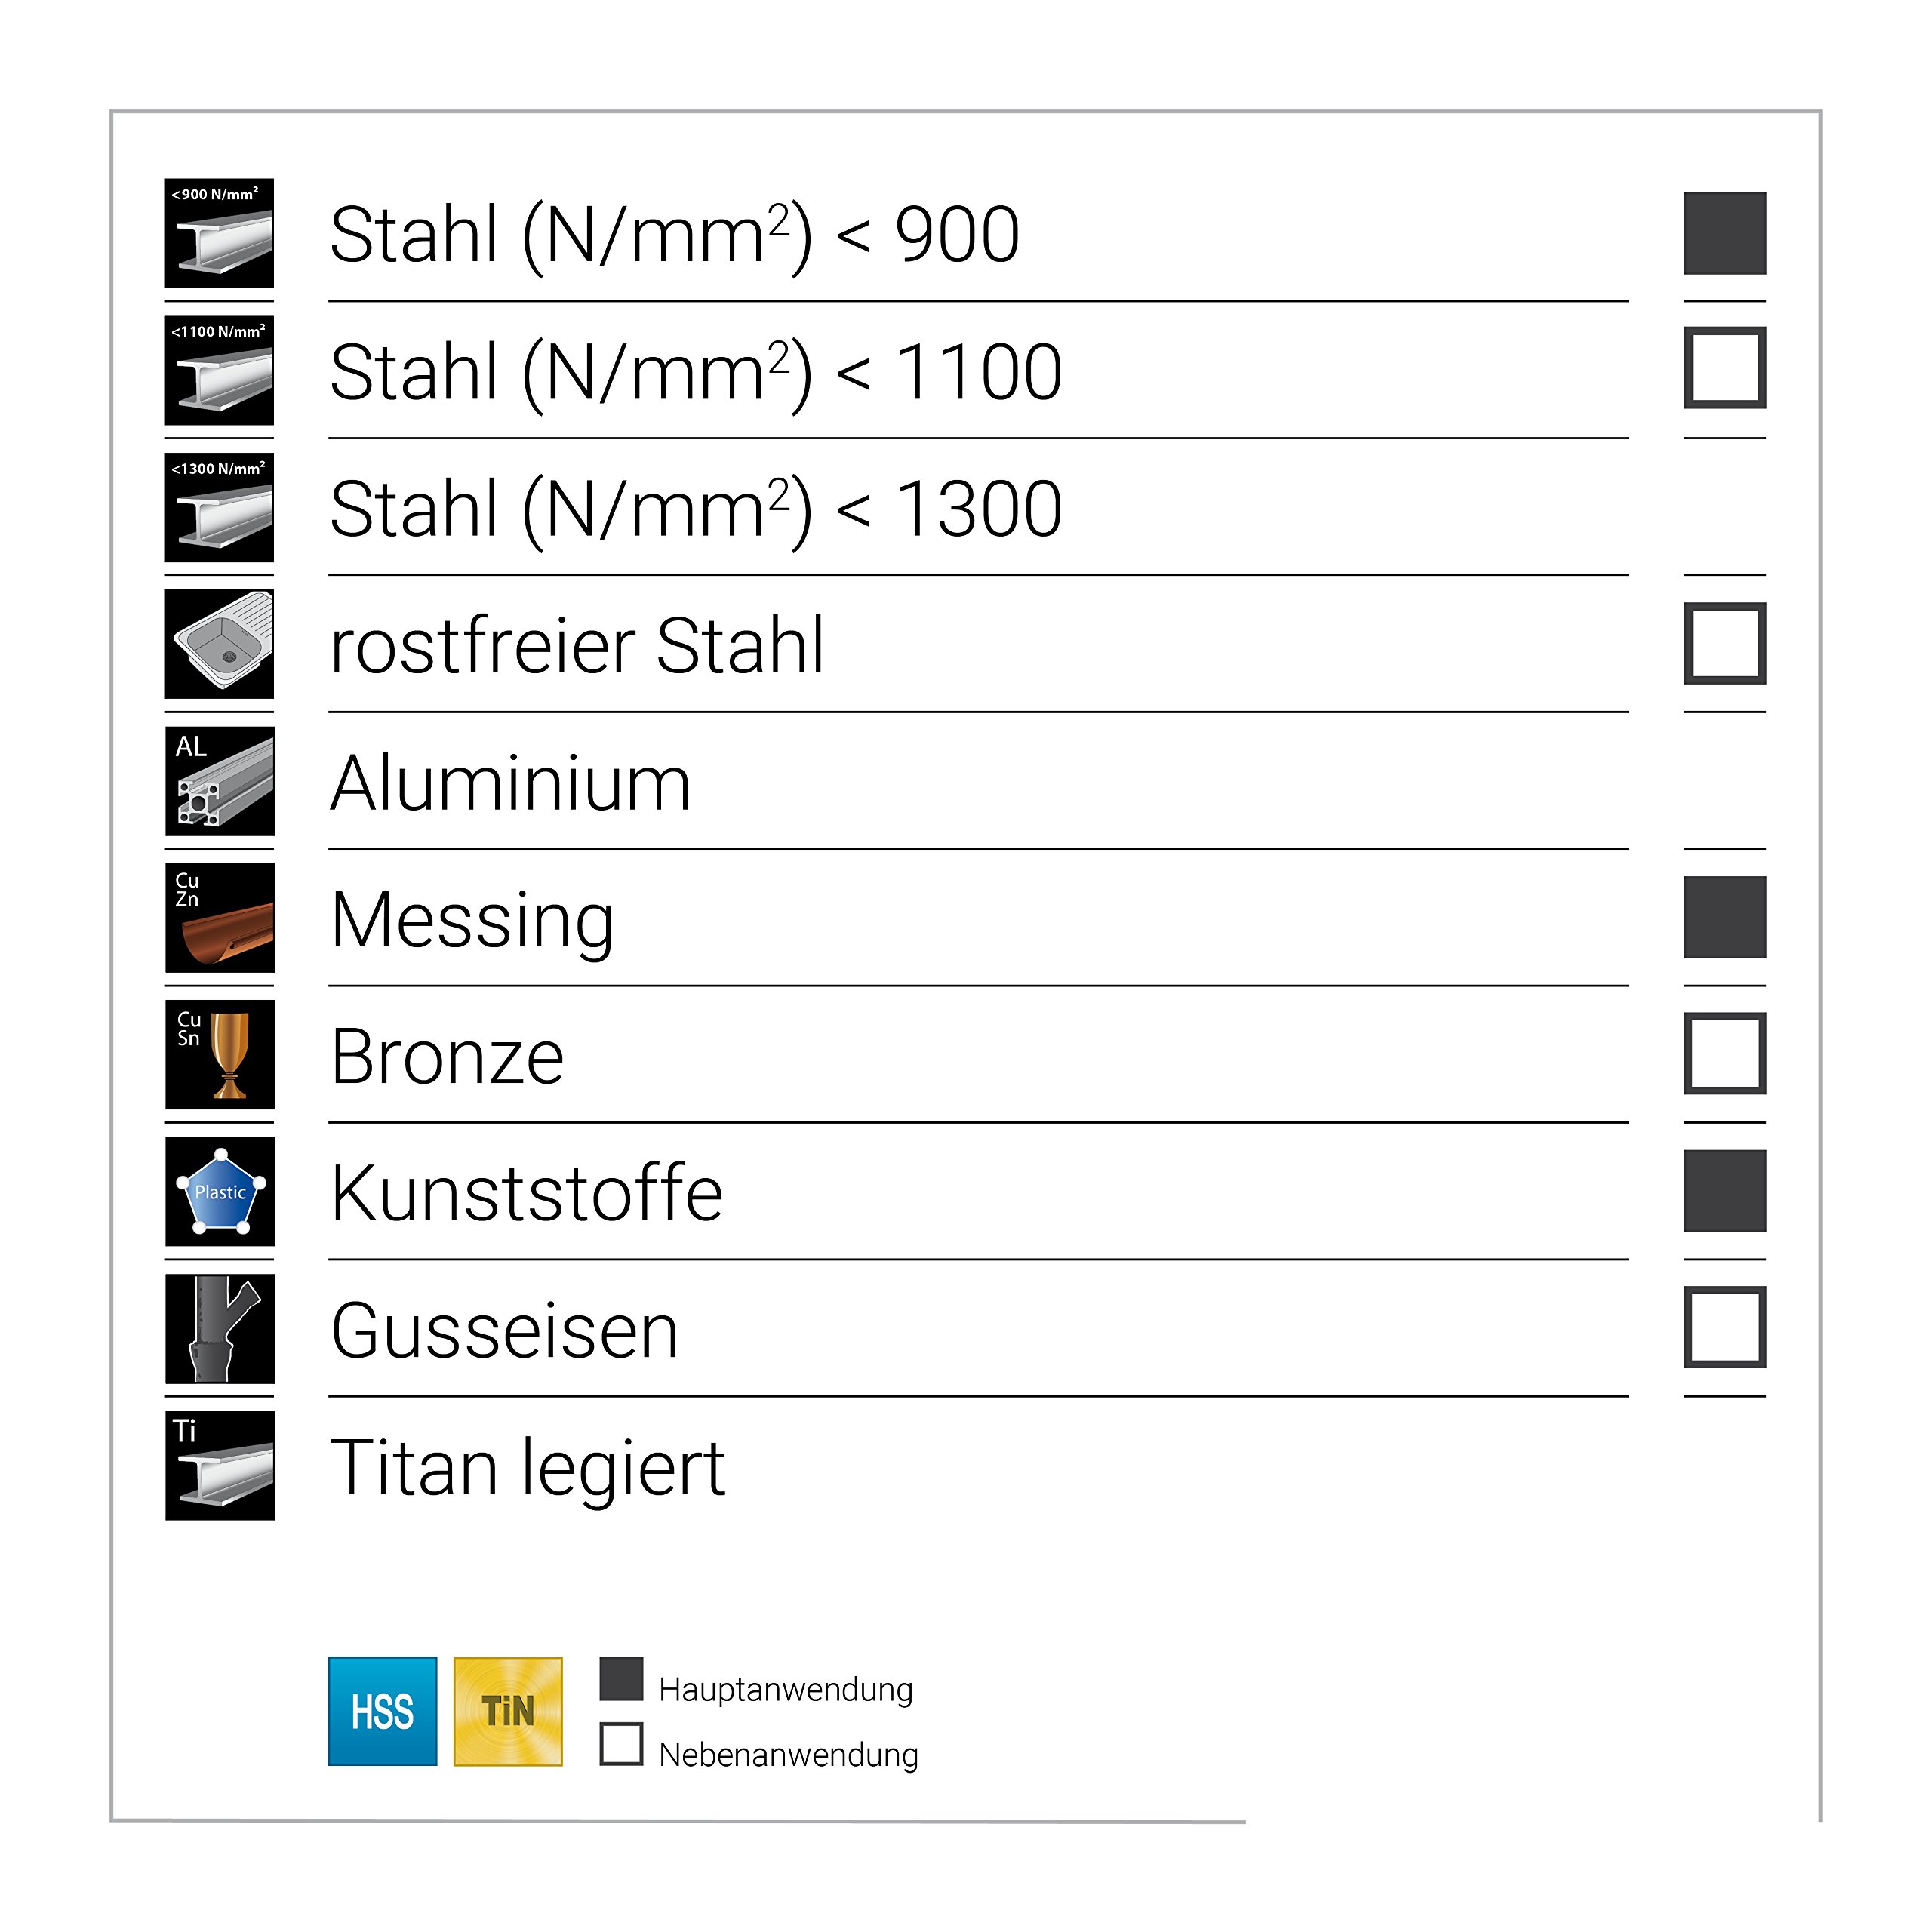1932x1932 pixels.
Task: Click the empty square beside Bronze
Action: 1725,1053
